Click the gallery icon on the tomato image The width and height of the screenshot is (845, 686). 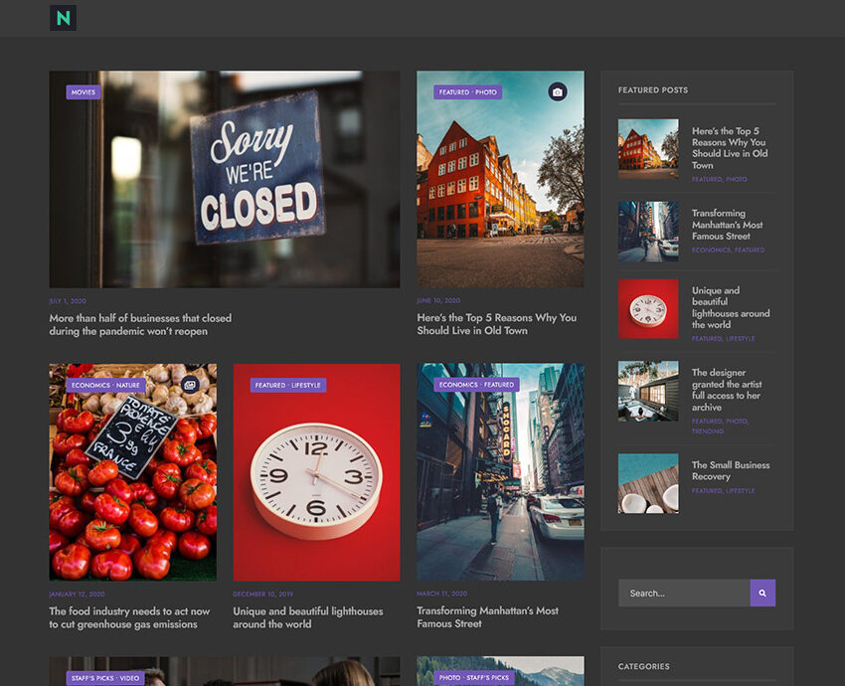[x=190, y=385]
